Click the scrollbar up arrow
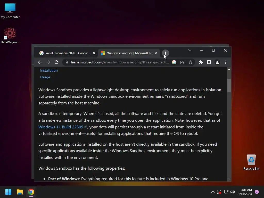This screenshot has width=264, height=198. pos(229,69)
